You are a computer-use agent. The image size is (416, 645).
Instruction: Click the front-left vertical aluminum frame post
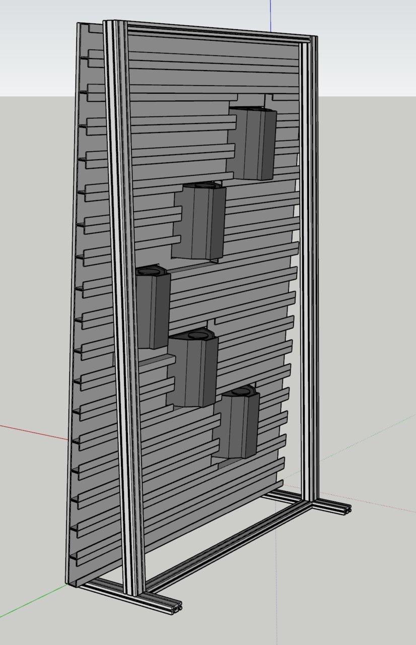[x=124, y=307]
